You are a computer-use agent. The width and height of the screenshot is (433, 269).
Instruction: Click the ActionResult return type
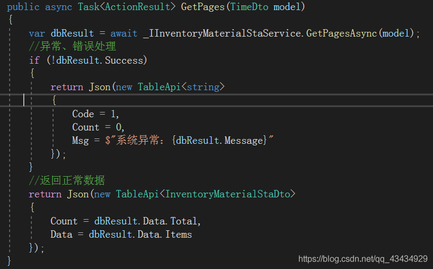coord(137,7)
